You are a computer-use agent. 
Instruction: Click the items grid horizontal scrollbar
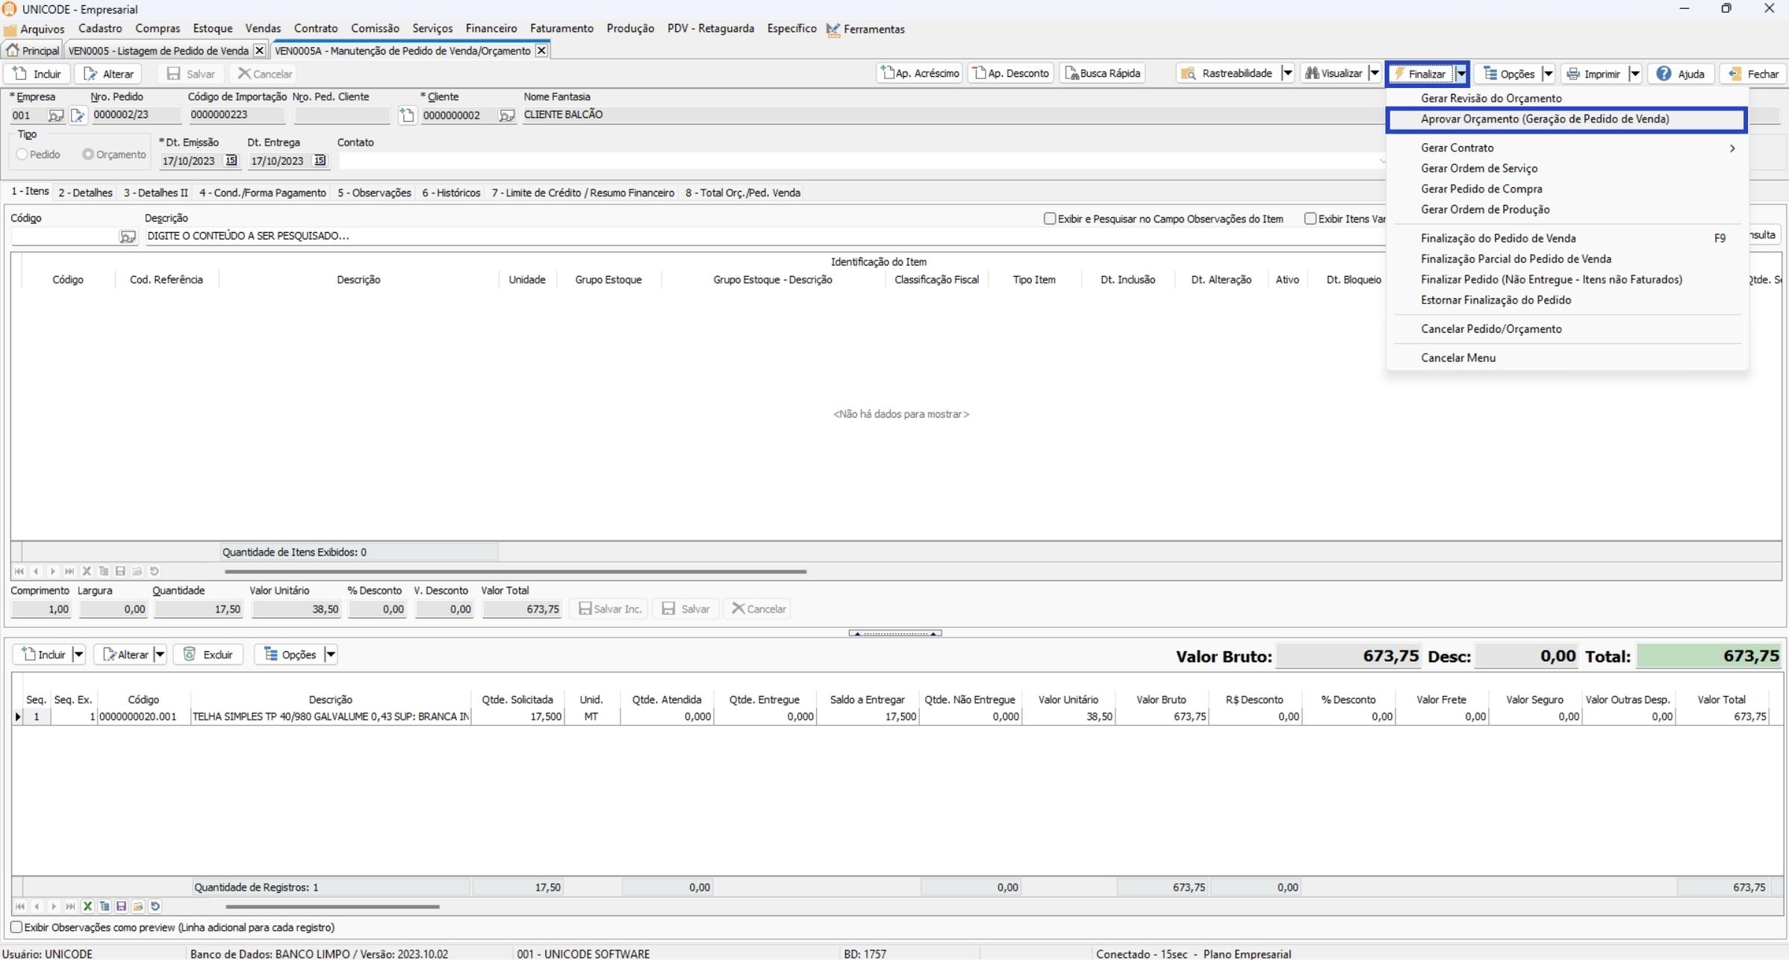click(x=515, y=571)
